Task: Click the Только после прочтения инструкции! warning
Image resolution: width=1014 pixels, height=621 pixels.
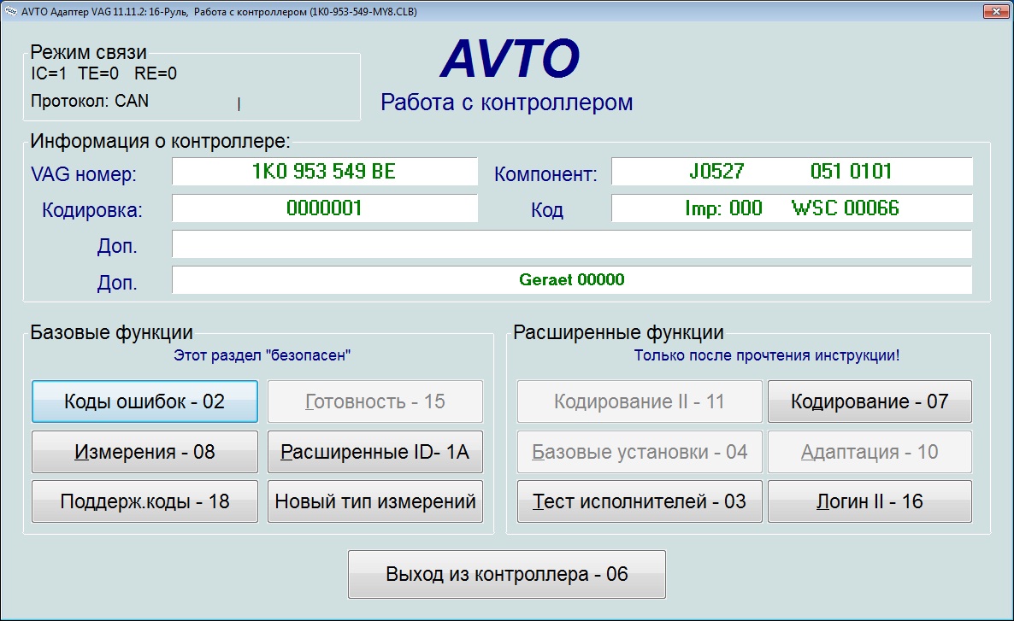Action: tap(767, 355)
